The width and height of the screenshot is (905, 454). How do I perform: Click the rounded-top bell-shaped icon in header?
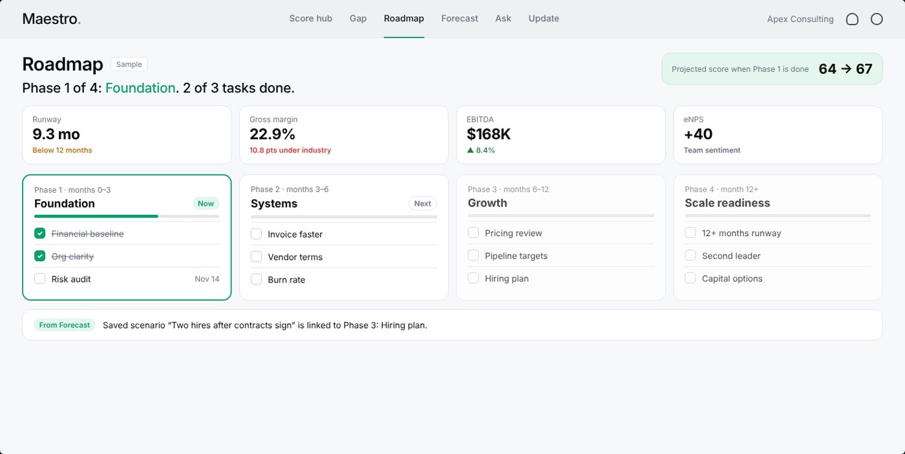pos(852,19)
